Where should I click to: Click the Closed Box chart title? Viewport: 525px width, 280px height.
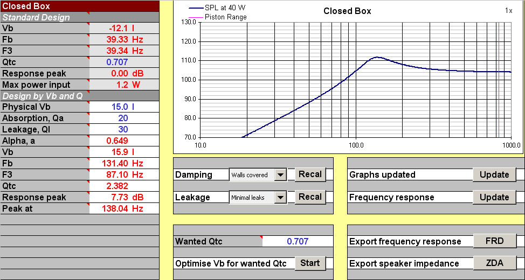point(347,11)
